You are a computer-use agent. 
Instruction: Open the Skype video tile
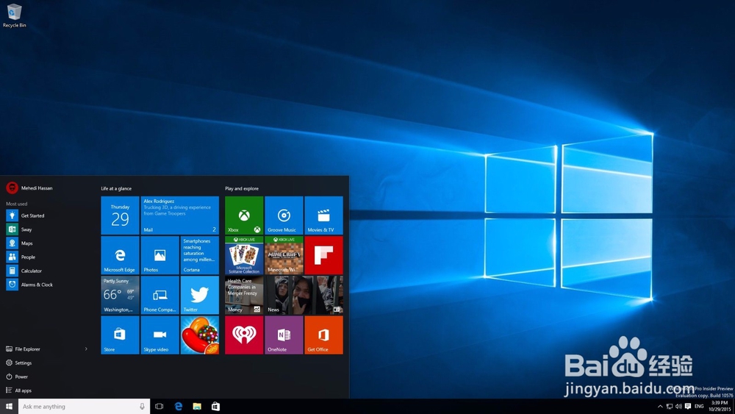[x=159, y=335]
